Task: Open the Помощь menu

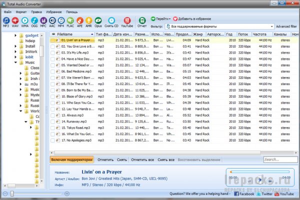Action: pyautogui.click(x=71, y=12)
